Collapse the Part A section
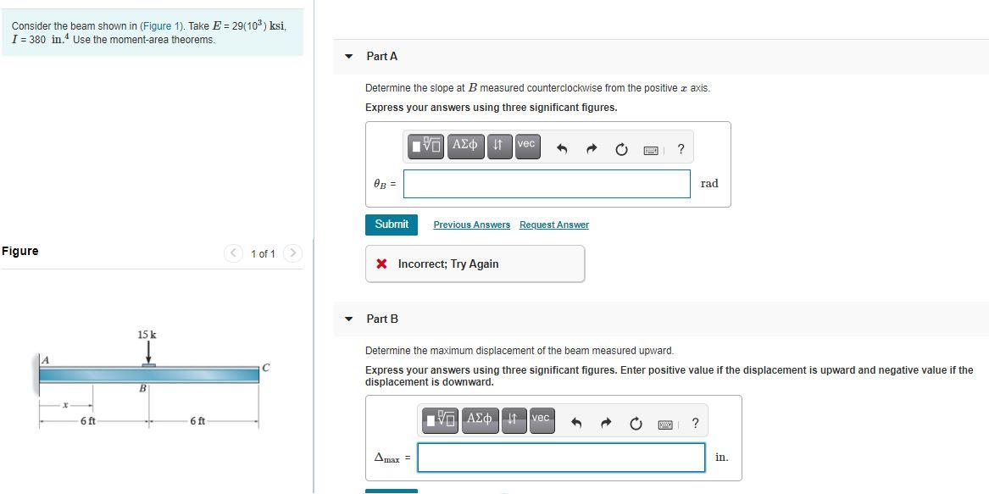This screenshot has width=989, height=494. click(348, 56)
